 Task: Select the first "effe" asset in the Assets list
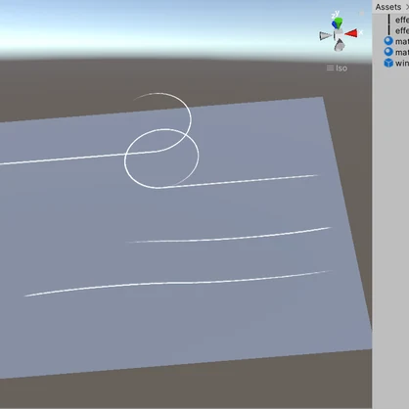pyautogui.click(x=402, y=20)
